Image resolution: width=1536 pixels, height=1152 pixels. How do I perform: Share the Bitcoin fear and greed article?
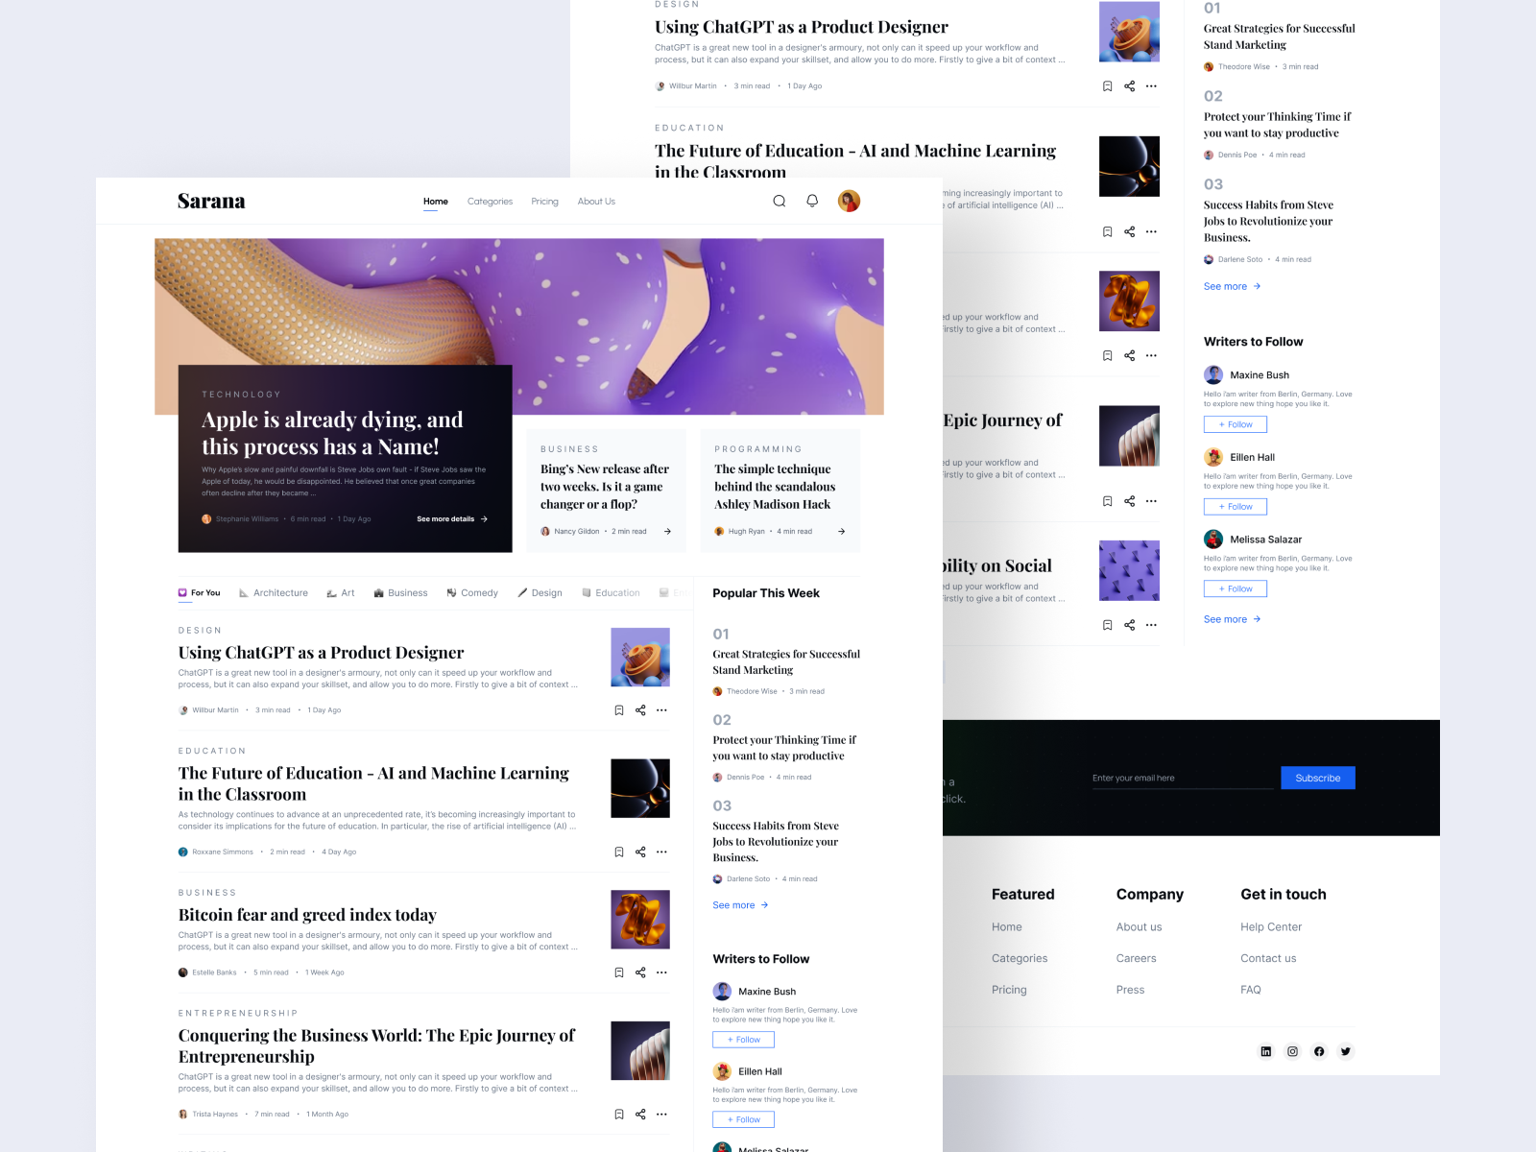point(640,972)
